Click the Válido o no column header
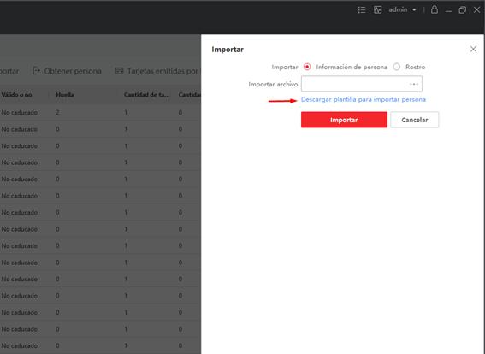 tap(17, 95)
